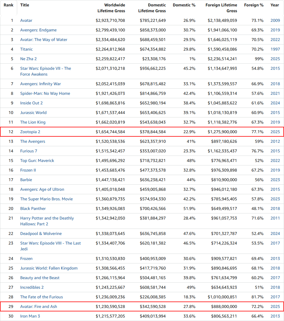Open Avatar: Fire and Ash link
Screen dimensions: 284x321
(x=39, y=306)
